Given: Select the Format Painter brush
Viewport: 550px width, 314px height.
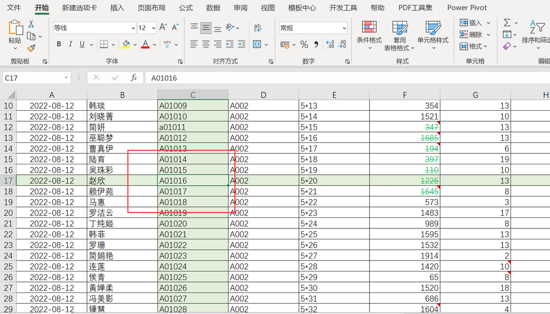Looking at the screenshot, I should (31, 48).
